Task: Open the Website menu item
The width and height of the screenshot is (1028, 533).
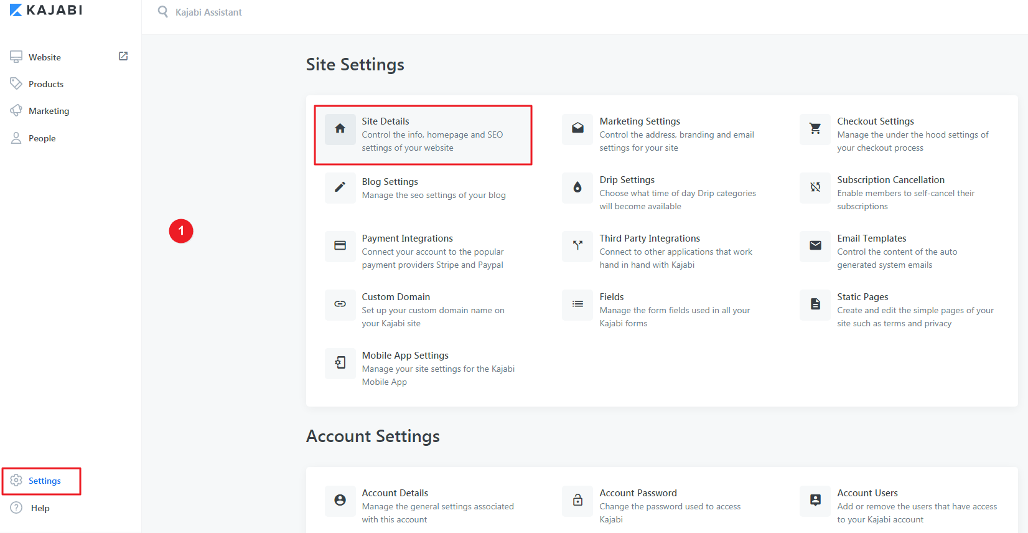Action: [45, 57]
